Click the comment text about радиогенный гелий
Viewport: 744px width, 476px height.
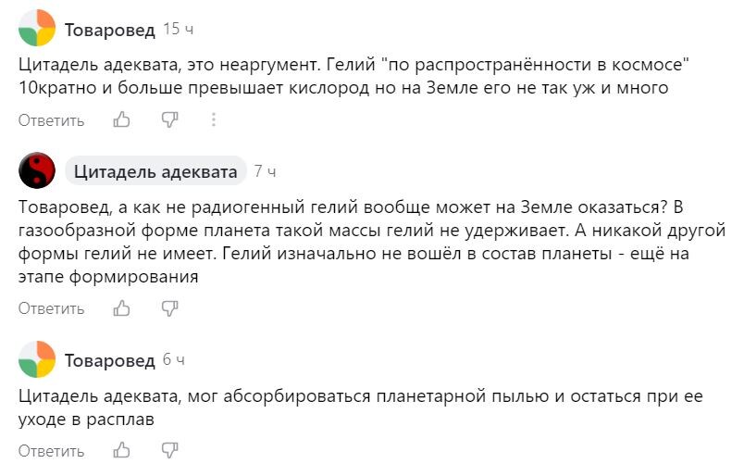click(372, 242)
